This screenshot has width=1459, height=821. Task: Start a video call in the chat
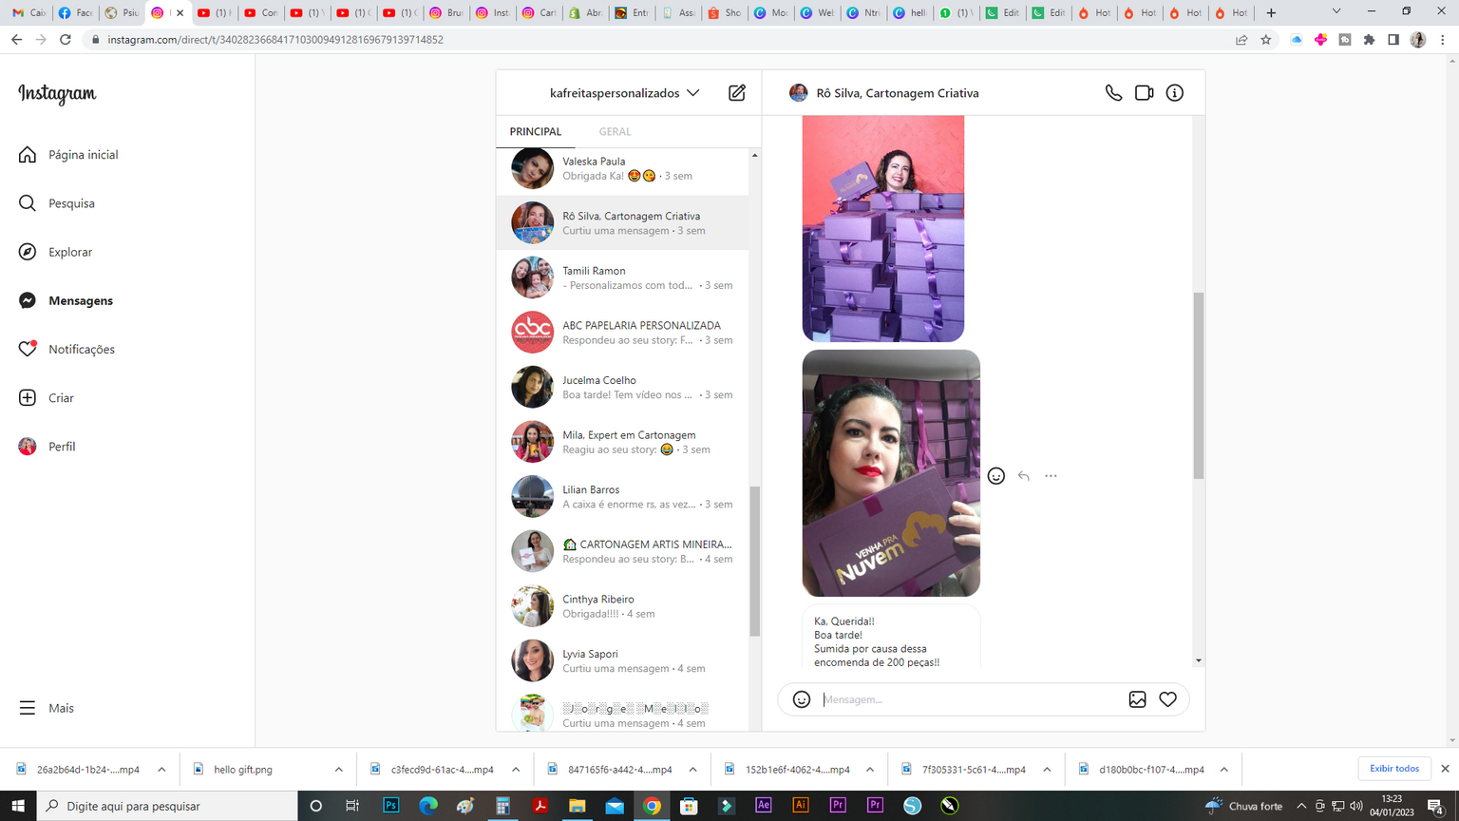(1144, 93)
